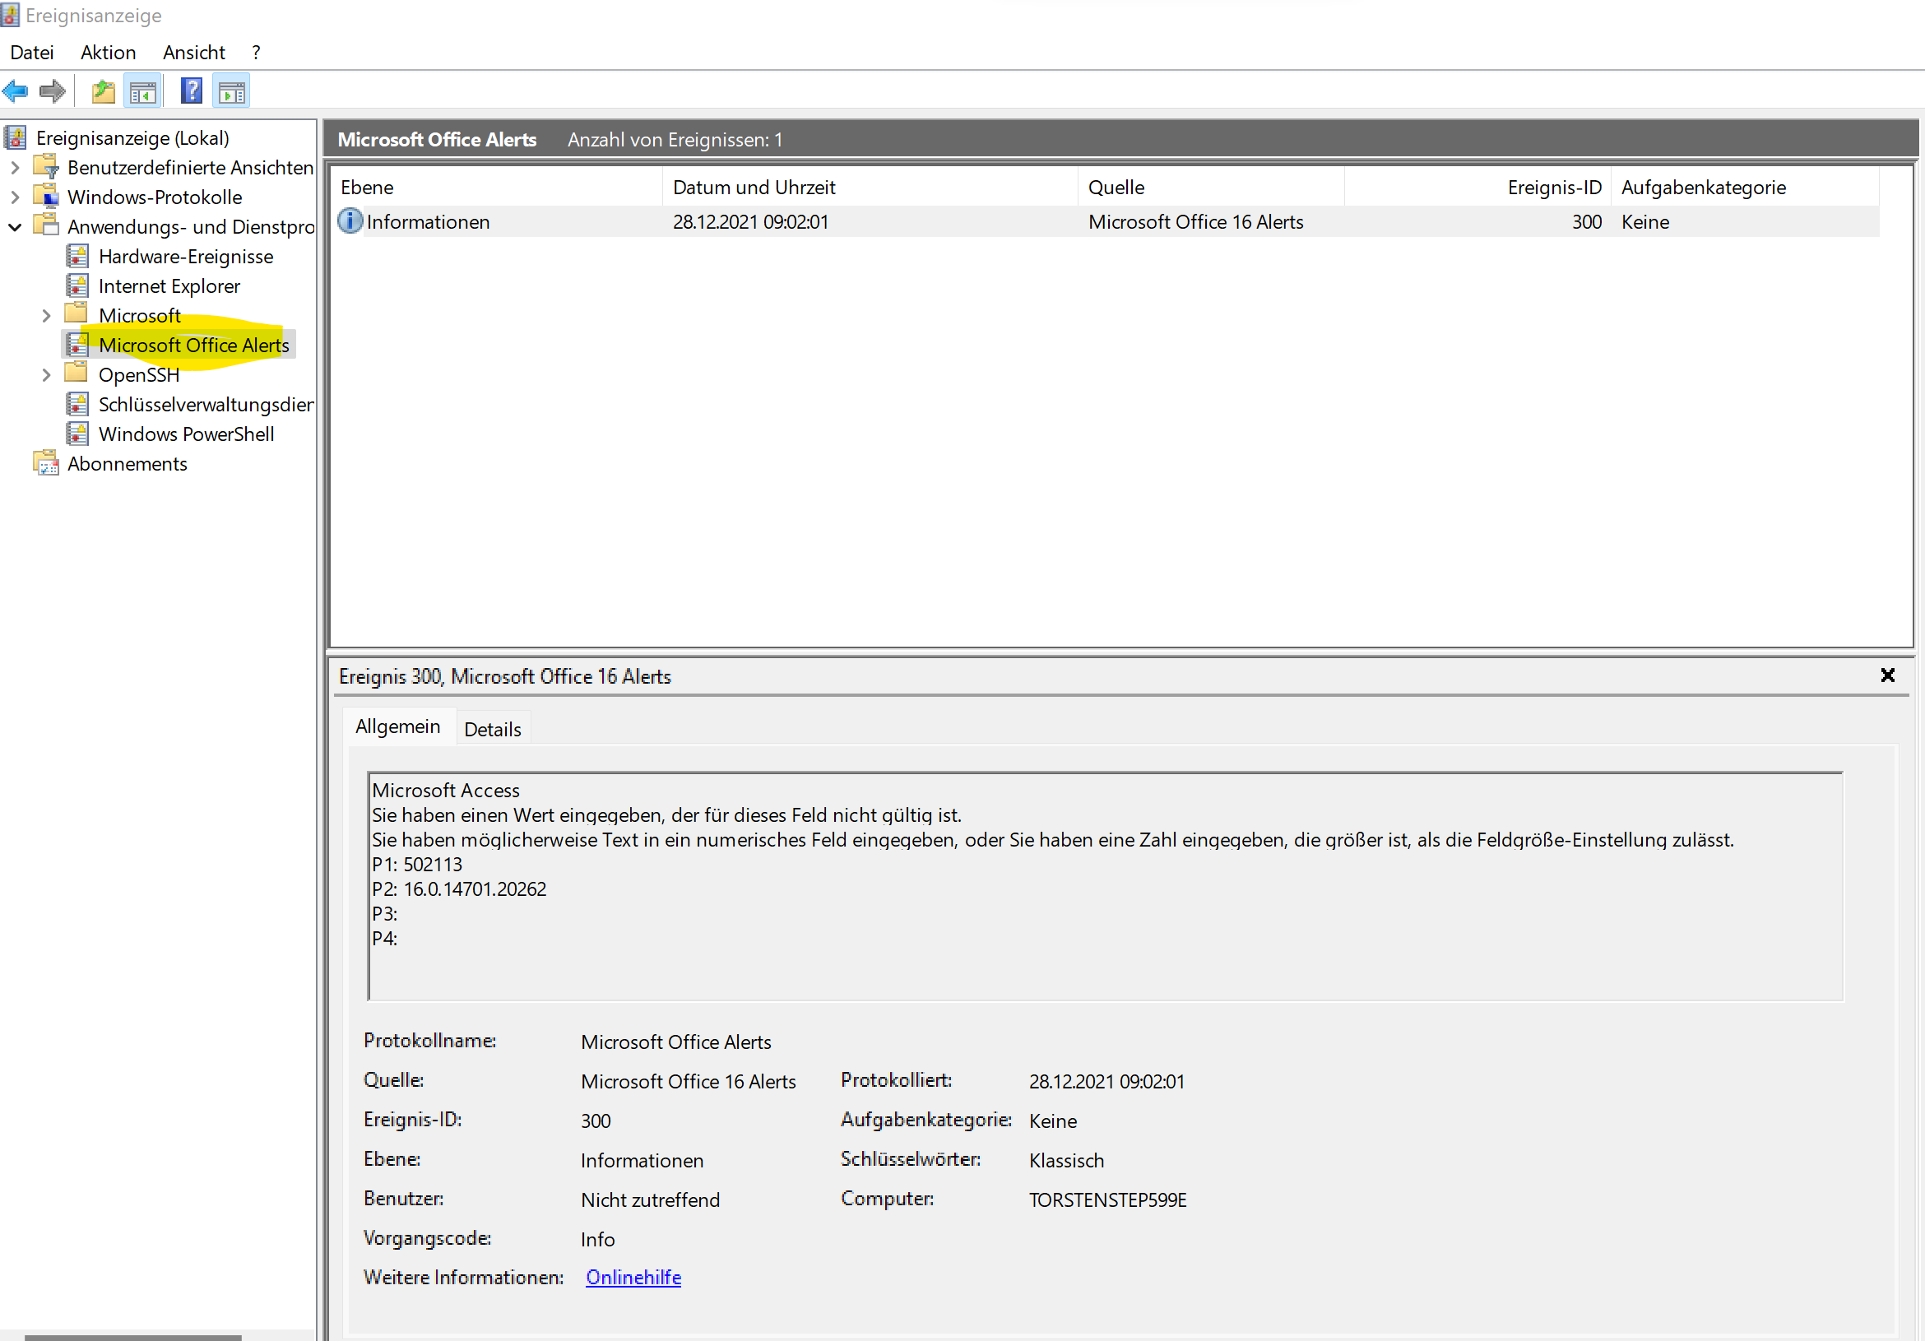Screen dimensions: 1925x1341
Task: Select the Hardware-Ereignisse log icon
Action: coord(77,257)
